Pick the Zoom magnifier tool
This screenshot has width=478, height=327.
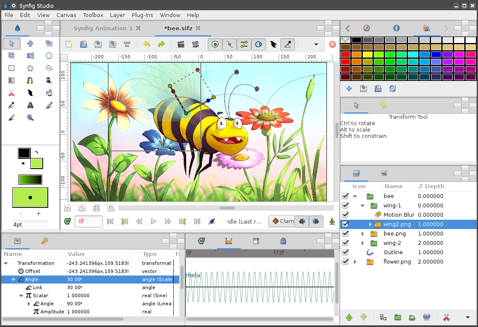[x=30, y=117]
